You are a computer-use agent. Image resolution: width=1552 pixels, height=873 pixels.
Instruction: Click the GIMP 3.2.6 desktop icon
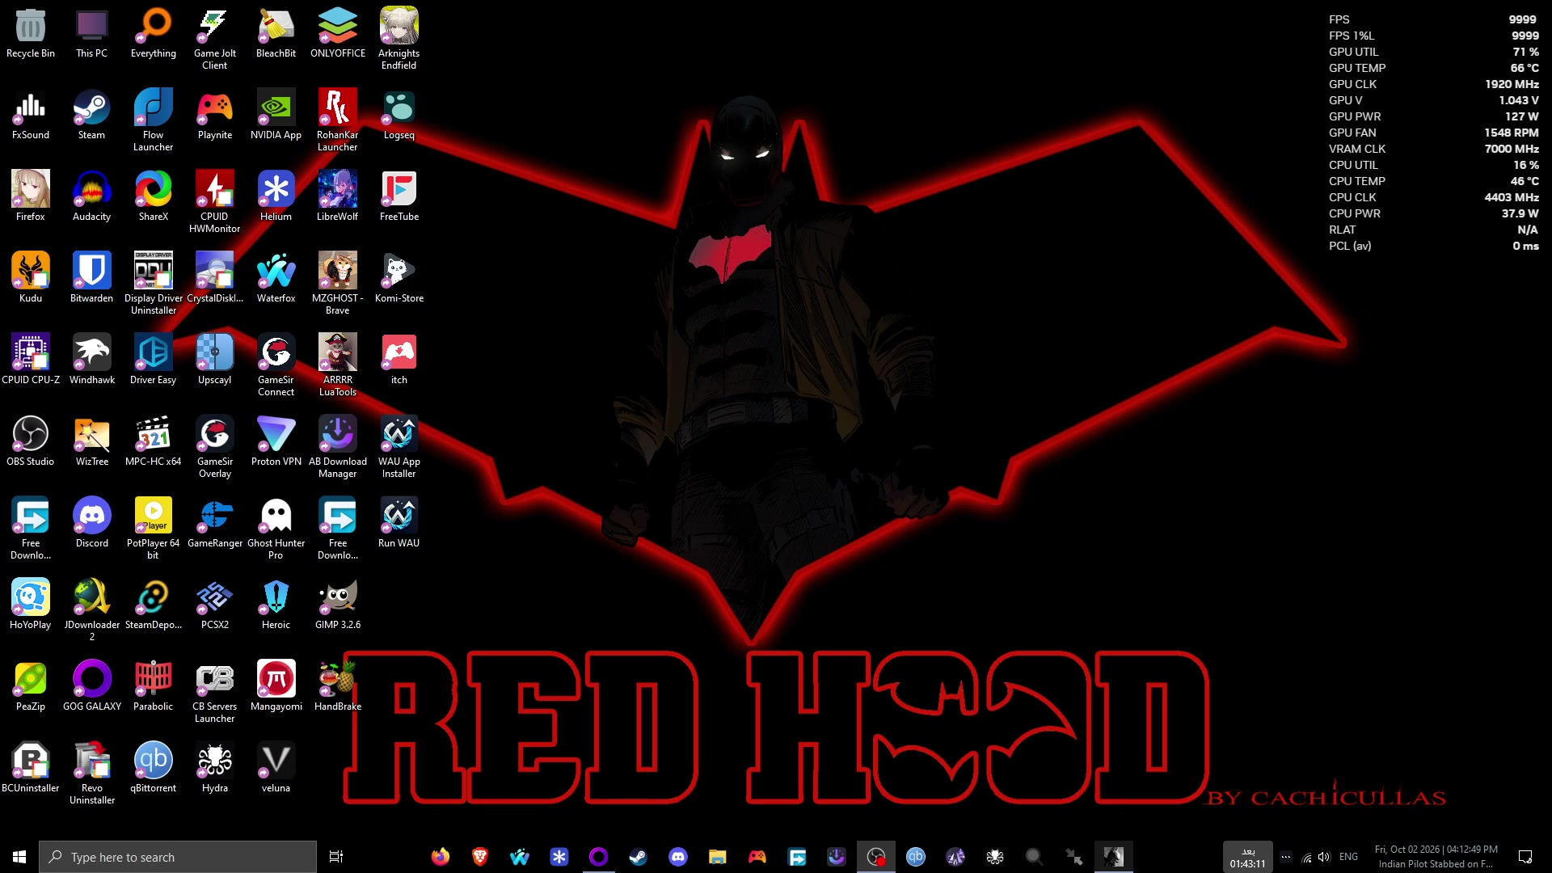[x=338, y=605]
